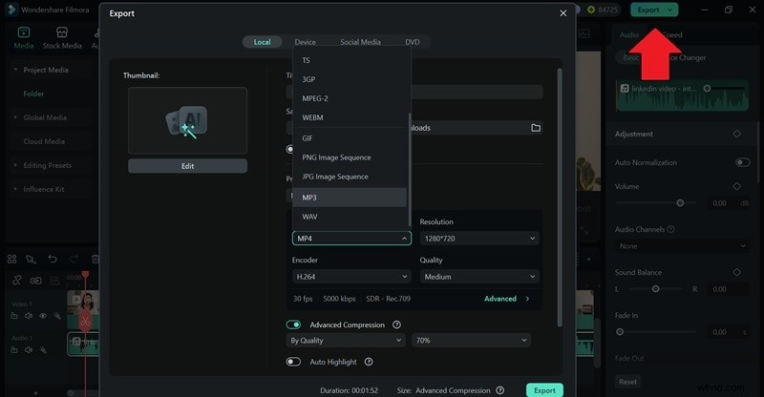Click the Edit thumbnail button
Viewport: 764px width, 397px height.
[187, 166]
